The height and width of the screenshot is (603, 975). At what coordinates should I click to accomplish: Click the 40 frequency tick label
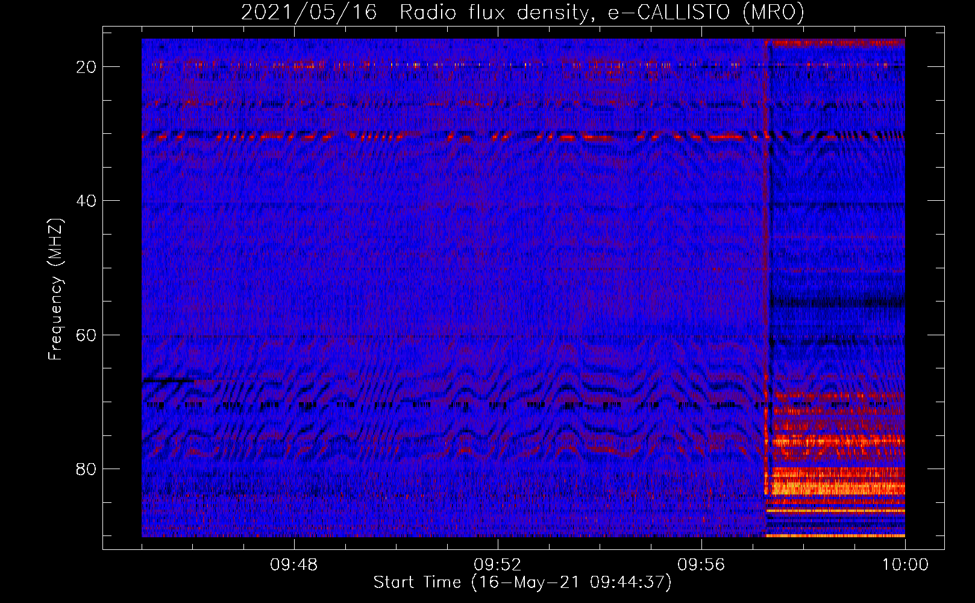click(86, 201)
